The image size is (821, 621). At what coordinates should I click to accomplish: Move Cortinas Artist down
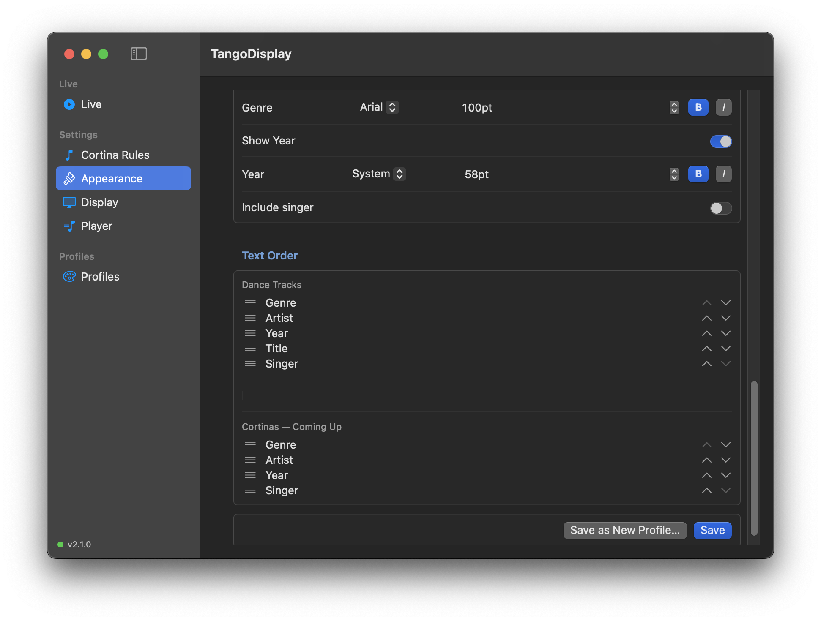pyautogui.click(x=726, y=460)
